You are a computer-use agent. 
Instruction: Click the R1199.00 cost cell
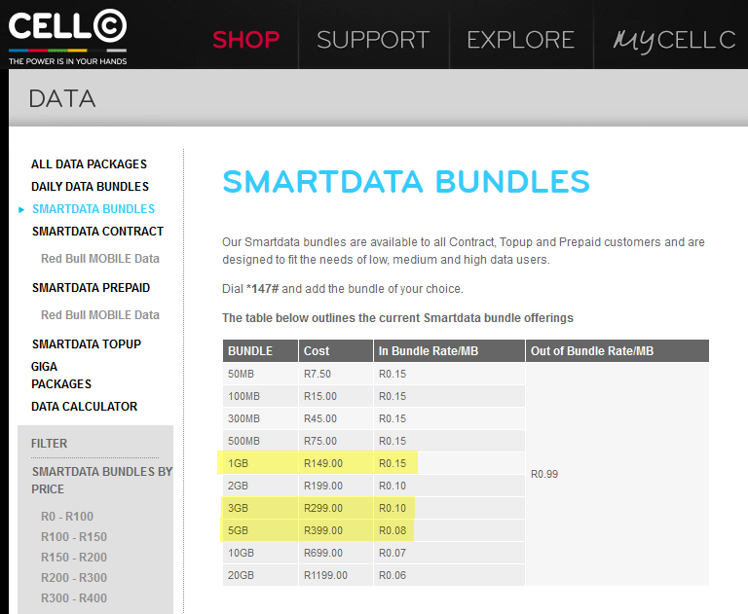pos(336,575)
